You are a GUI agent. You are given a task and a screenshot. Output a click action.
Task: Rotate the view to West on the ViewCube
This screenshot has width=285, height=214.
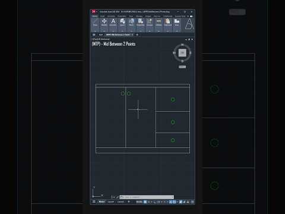(174, 53)
